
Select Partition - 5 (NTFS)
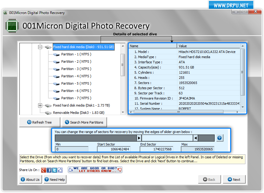click(76, 83)
